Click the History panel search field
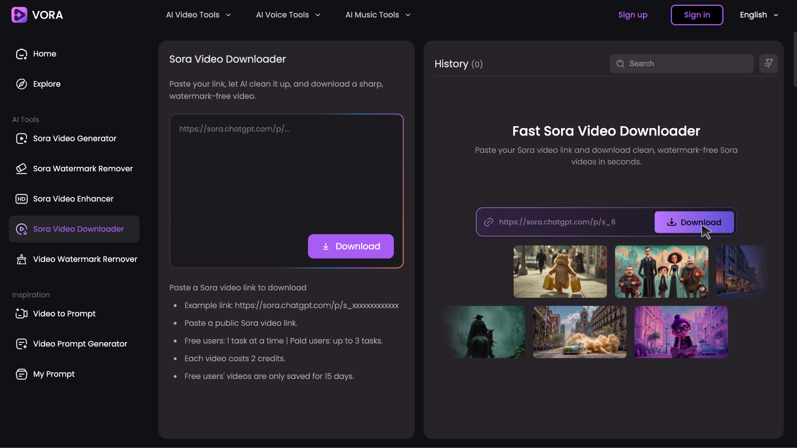This screenshot has width=797, height=448. click(681, 63)
